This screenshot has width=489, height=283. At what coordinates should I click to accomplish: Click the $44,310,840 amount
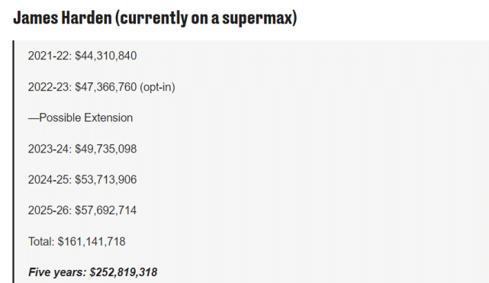tap(106, 56)
